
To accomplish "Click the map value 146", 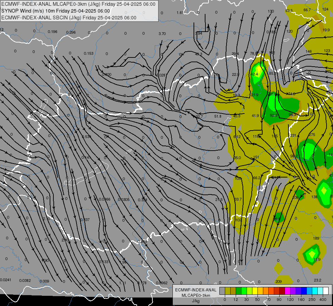I will [x=309, y=51].
